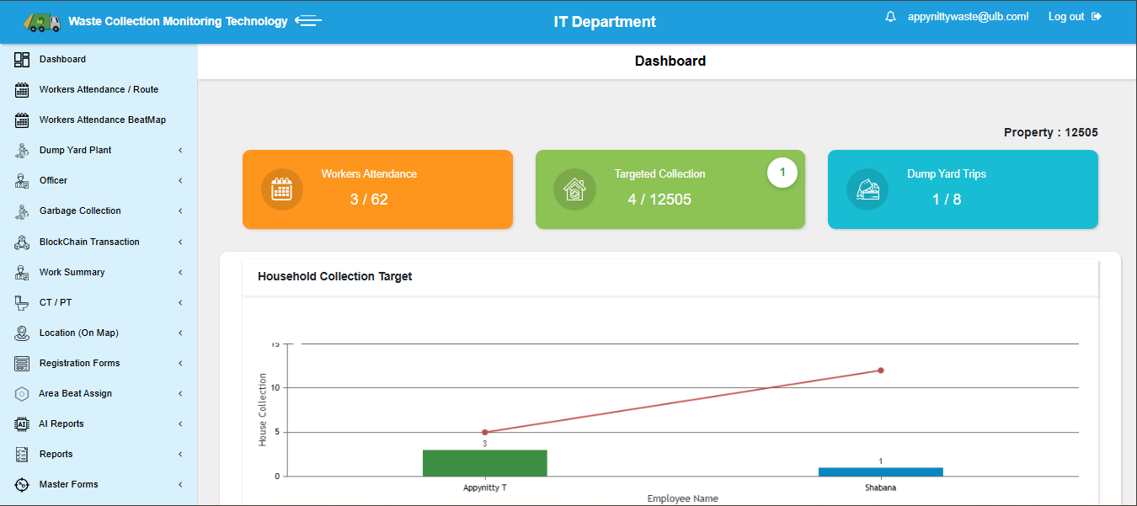The height and width of the screenshot is (506, 1137).
Task: Open Workers Attendance / Route page
Action: (99, 90)
